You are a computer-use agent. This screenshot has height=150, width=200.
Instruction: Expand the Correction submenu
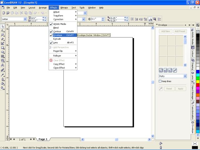tap(63, 19)
